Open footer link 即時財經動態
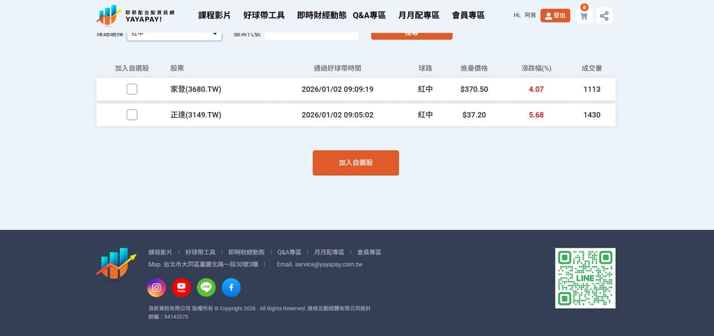This screenshot has width=714, height=336. click(x=246, y=252)
